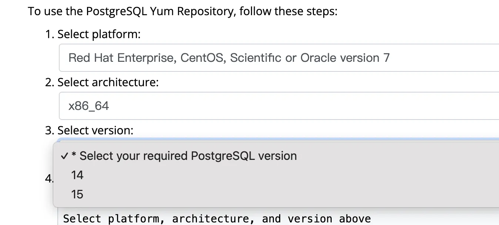The image size is (499, 225).
Task: Select the checked placeholder version option
Action: pos(276,156)
